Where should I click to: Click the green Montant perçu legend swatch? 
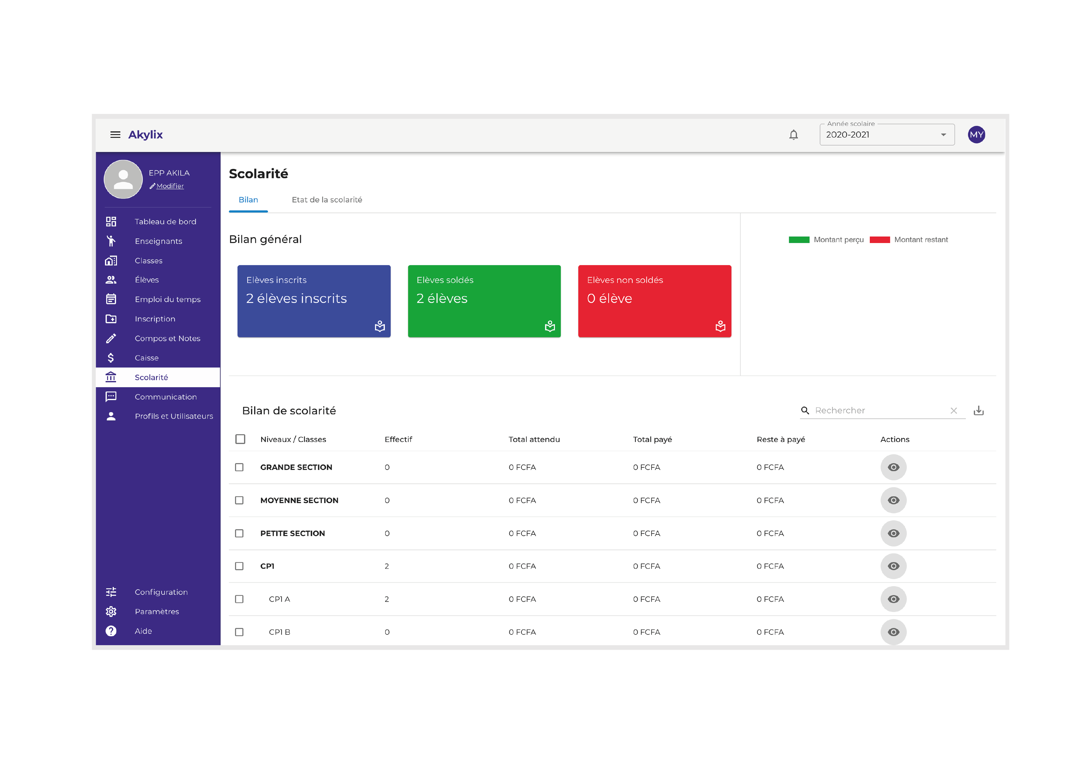799,240
